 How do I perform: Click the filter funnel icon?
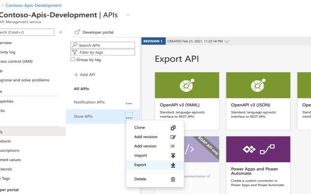point(75,52)
